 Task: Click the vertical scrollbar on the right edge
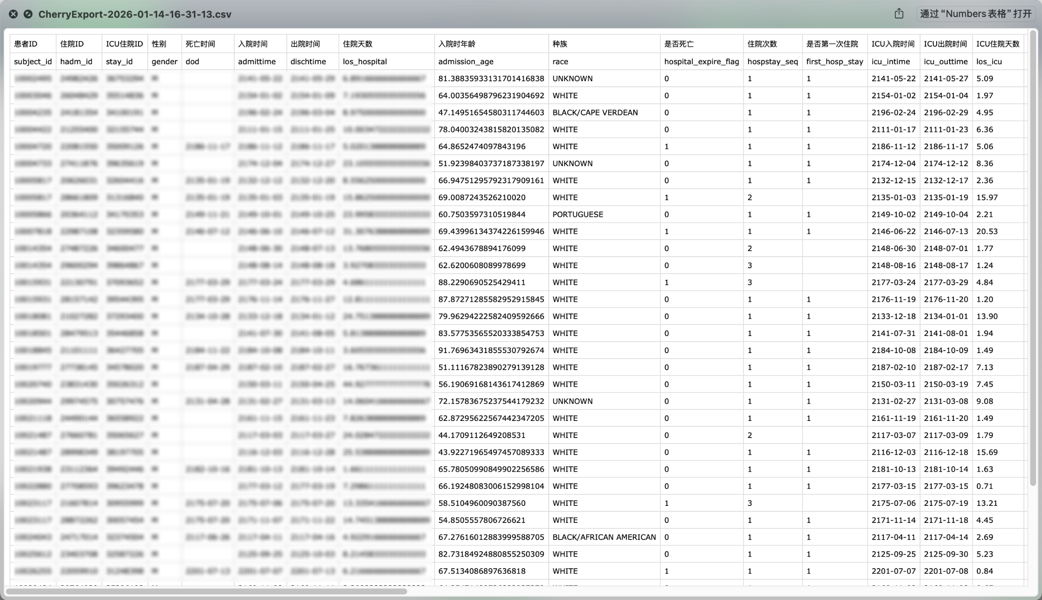point(1033,258)
